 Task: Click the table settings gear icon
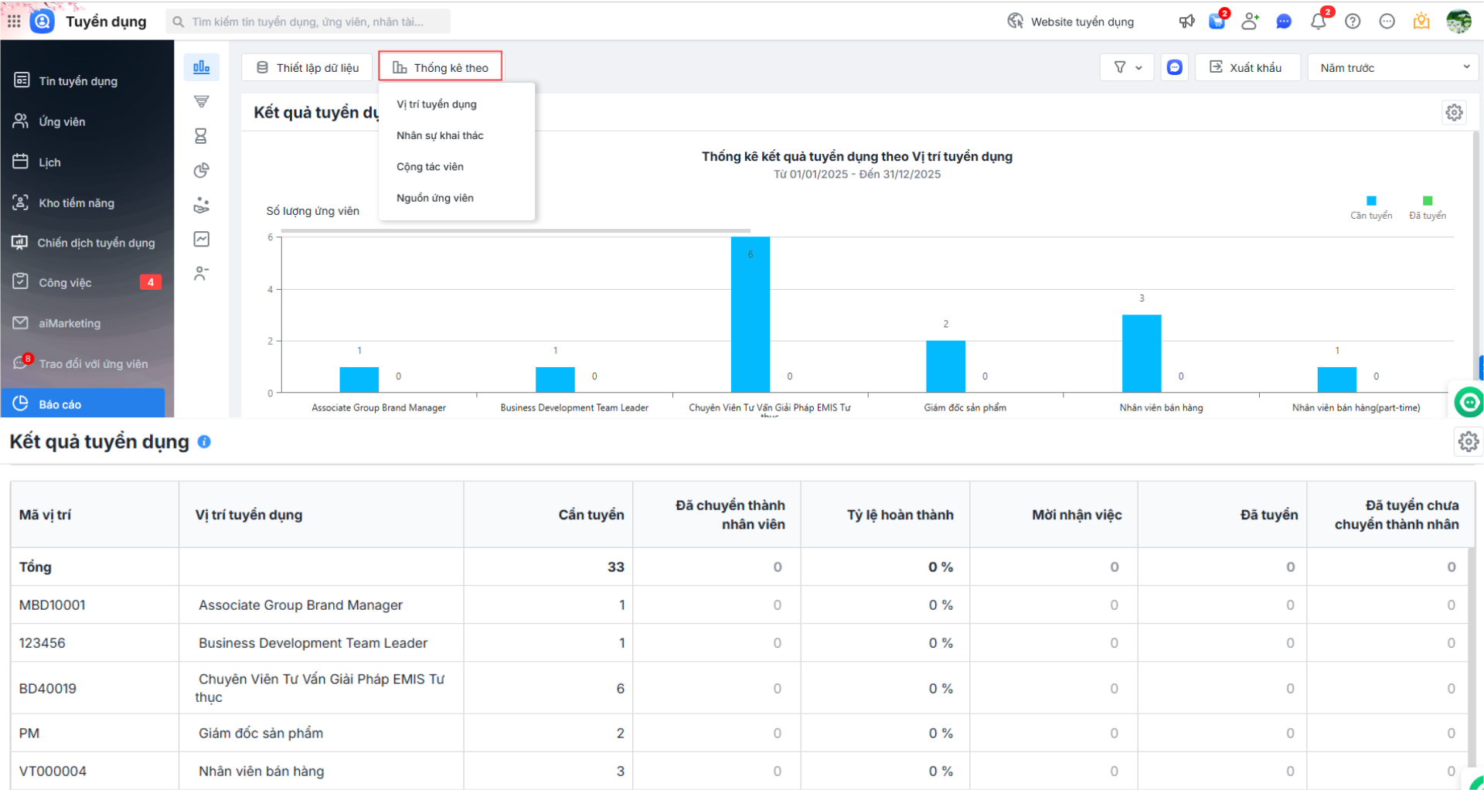(x=1468, y=441)
